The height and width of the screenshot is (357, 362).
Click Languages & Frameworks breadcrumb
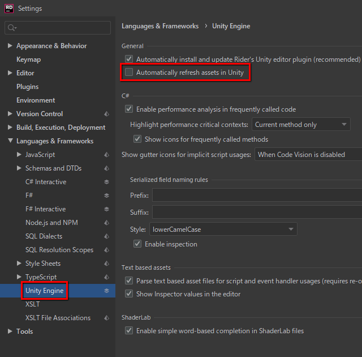point(160,26)
